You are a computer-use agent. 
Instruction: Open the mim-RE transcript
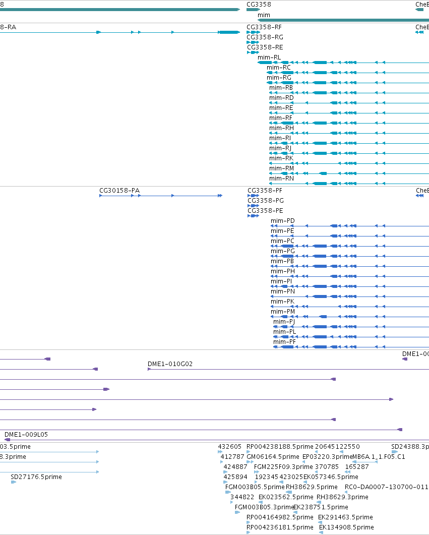click(x=281, y=108)
